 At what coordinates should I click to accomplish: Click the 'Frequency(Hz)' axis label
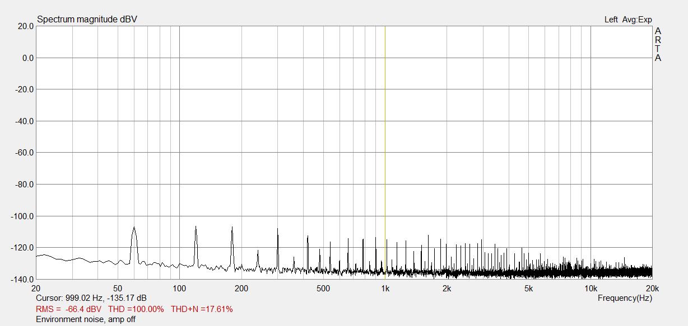coord(625,298)
